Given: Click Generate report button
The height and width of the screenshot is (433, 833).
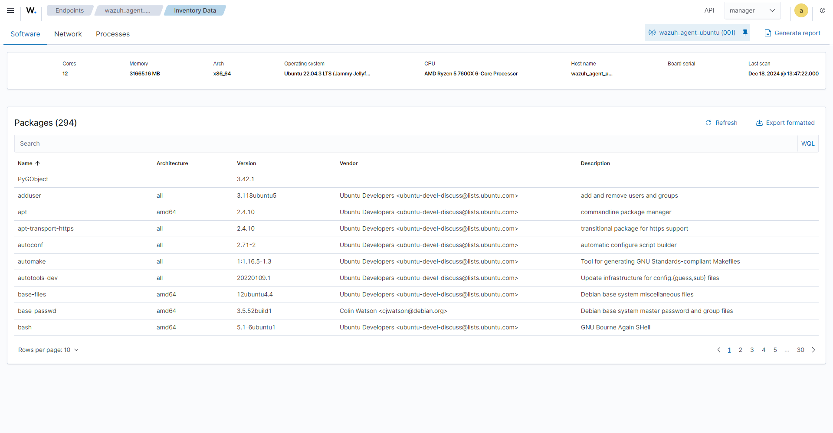Looking at the screenshot, I should pyautogui.click(x=792, y=33).
